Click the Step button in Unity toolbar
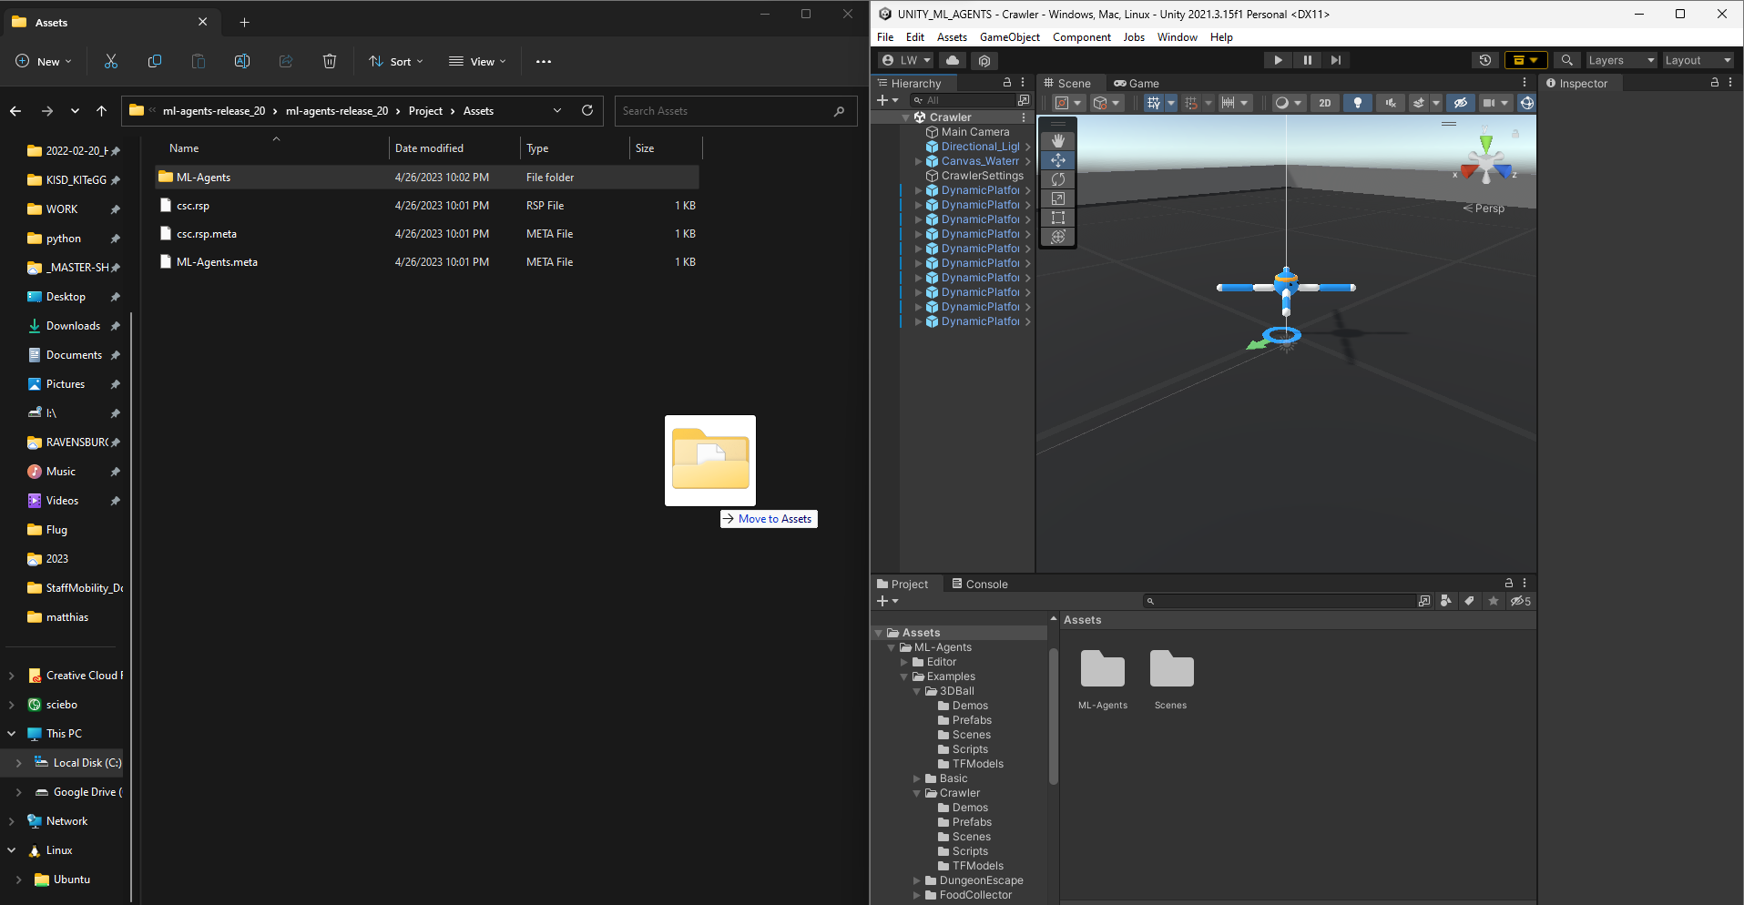The image size is (1744, 905). pyautogui.click(x=1336, y=60)
